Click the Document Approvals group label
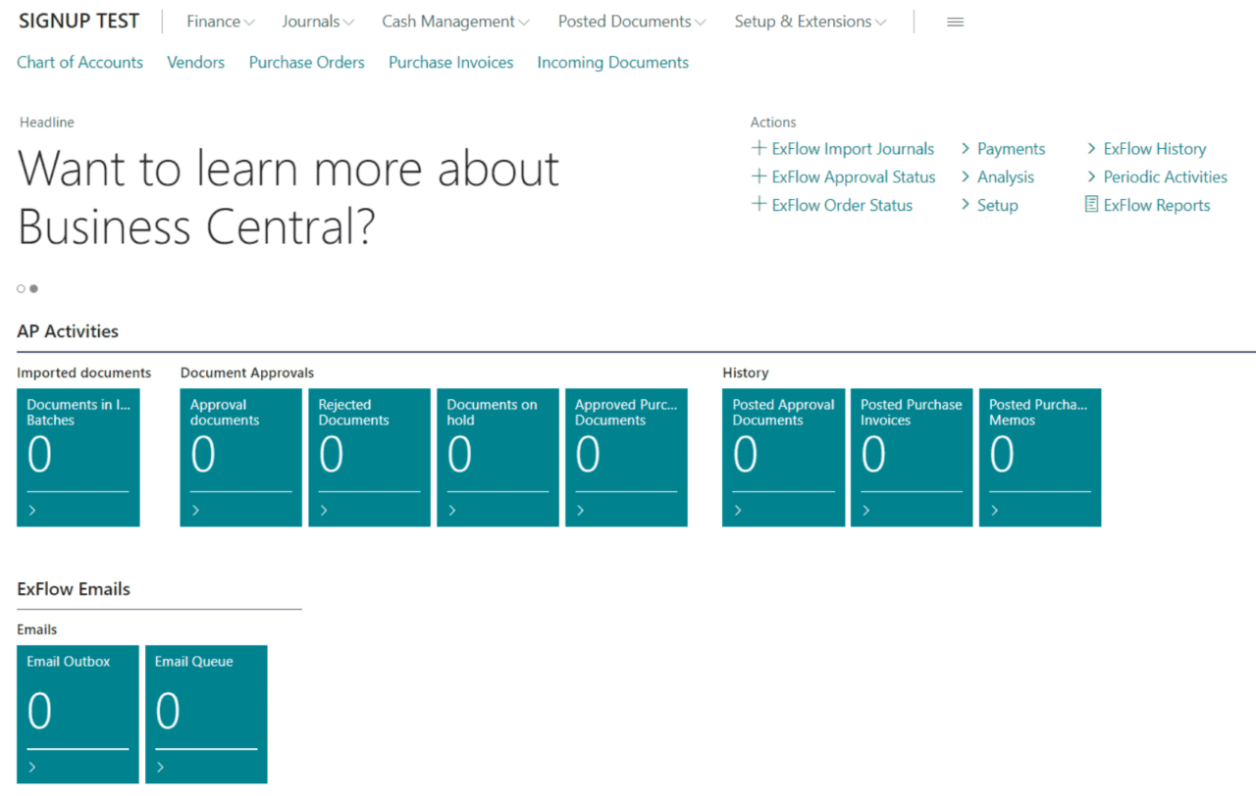 tap(247, 373)
